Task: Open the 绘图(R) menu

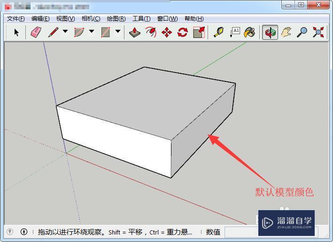Action: (x=116, y=19)
